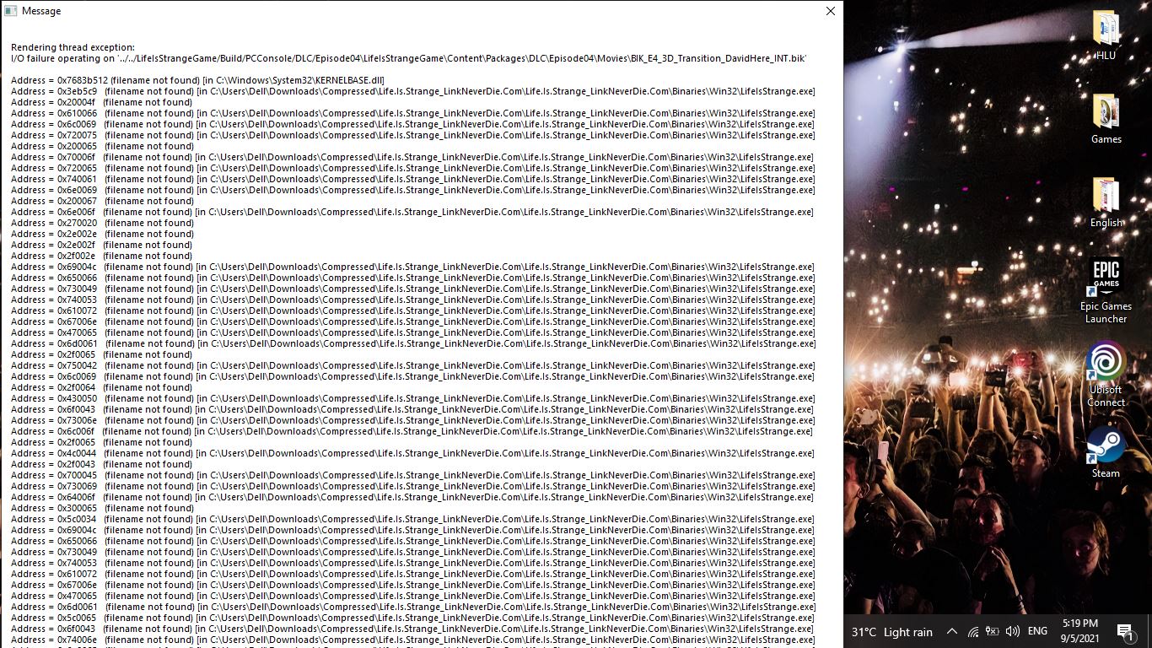
Task: Open the Wi-Fi network tray icon
Action: [x=972, y=631]
